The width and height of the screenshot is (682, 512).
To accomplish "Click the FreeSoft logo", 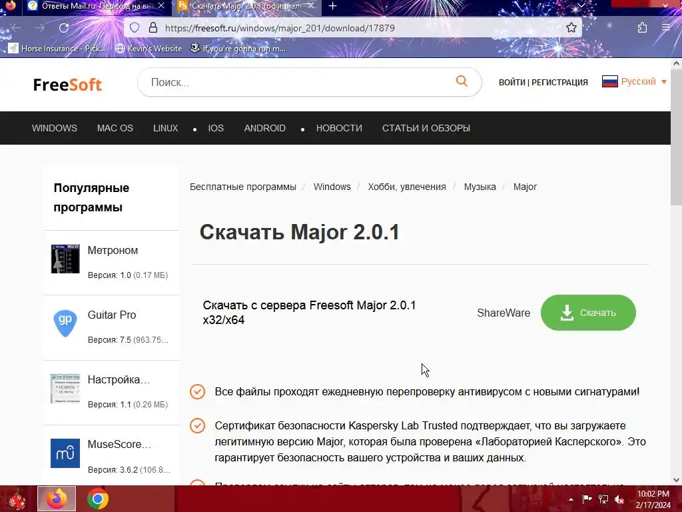I will click(x=67, y=85).
